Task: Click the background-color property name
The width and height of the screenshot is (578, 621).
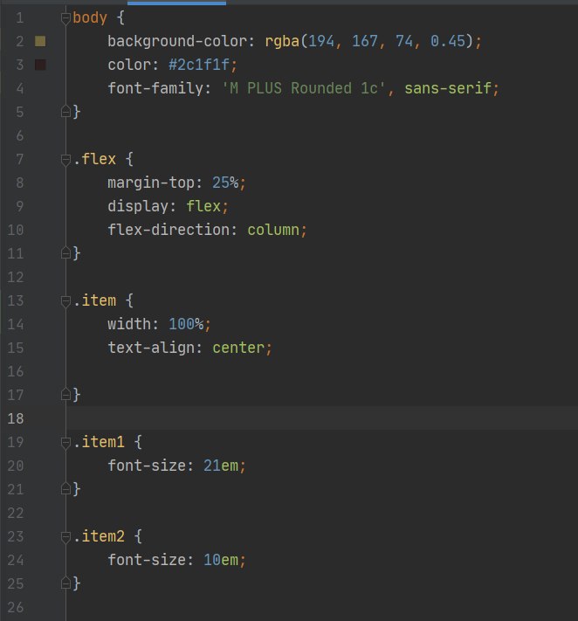Action: [x=177, y=41]
